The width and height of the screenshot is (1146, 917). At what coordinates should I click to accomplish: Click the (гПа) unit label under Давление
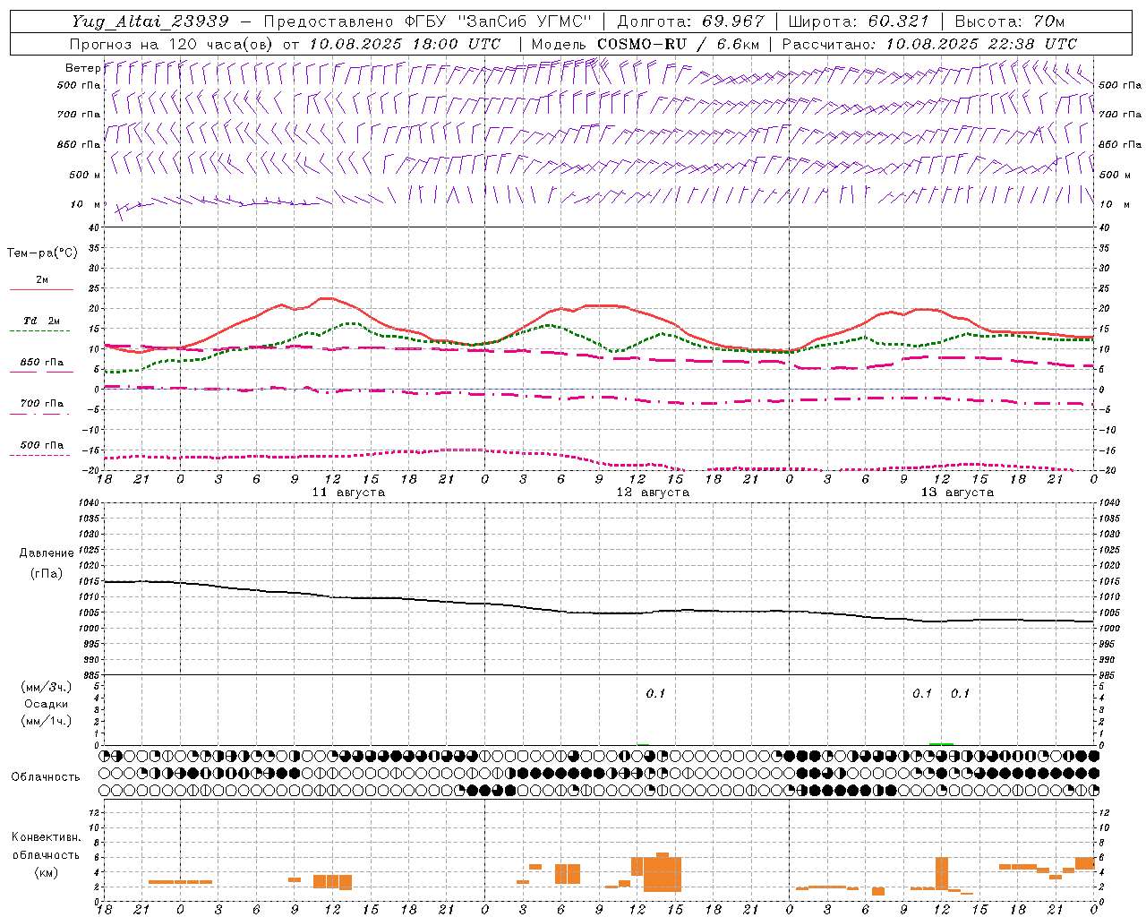point(47,574)
